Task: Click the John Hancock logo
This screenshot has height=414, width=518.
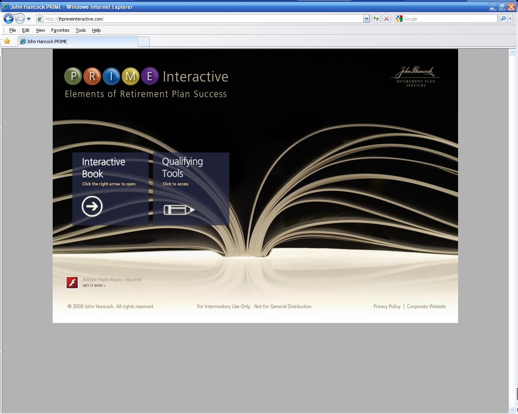Action: tap(415, 77)
